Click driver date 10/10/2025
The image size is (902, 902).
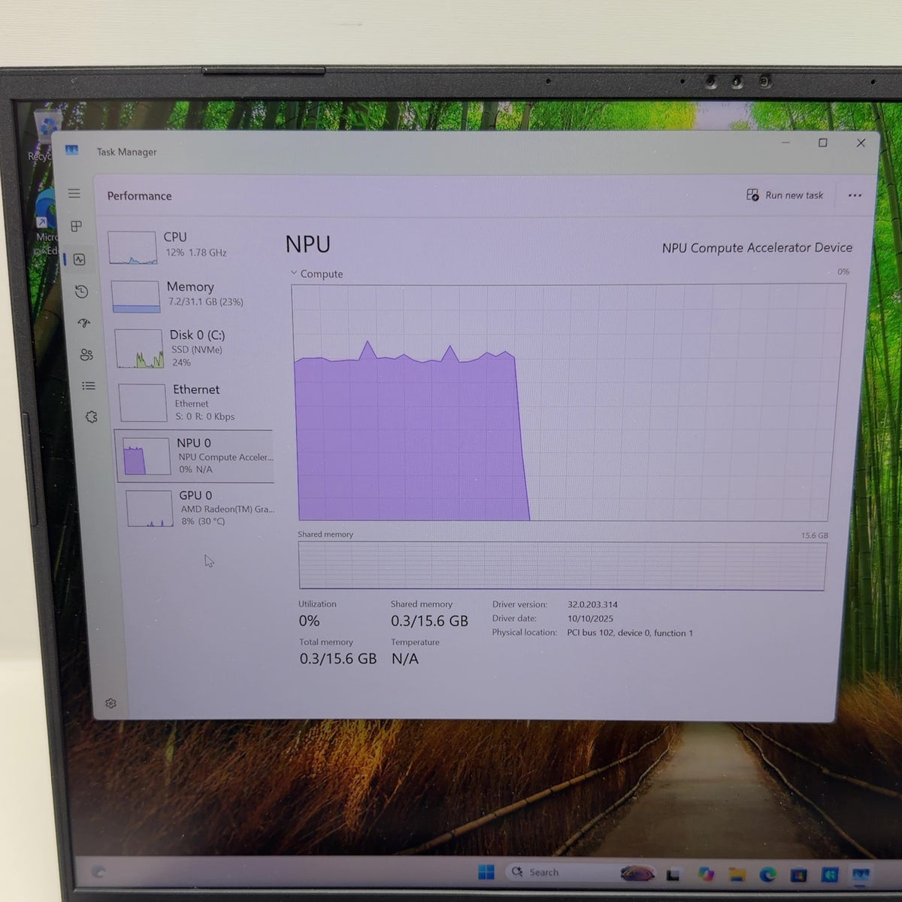tap(590, 619)
